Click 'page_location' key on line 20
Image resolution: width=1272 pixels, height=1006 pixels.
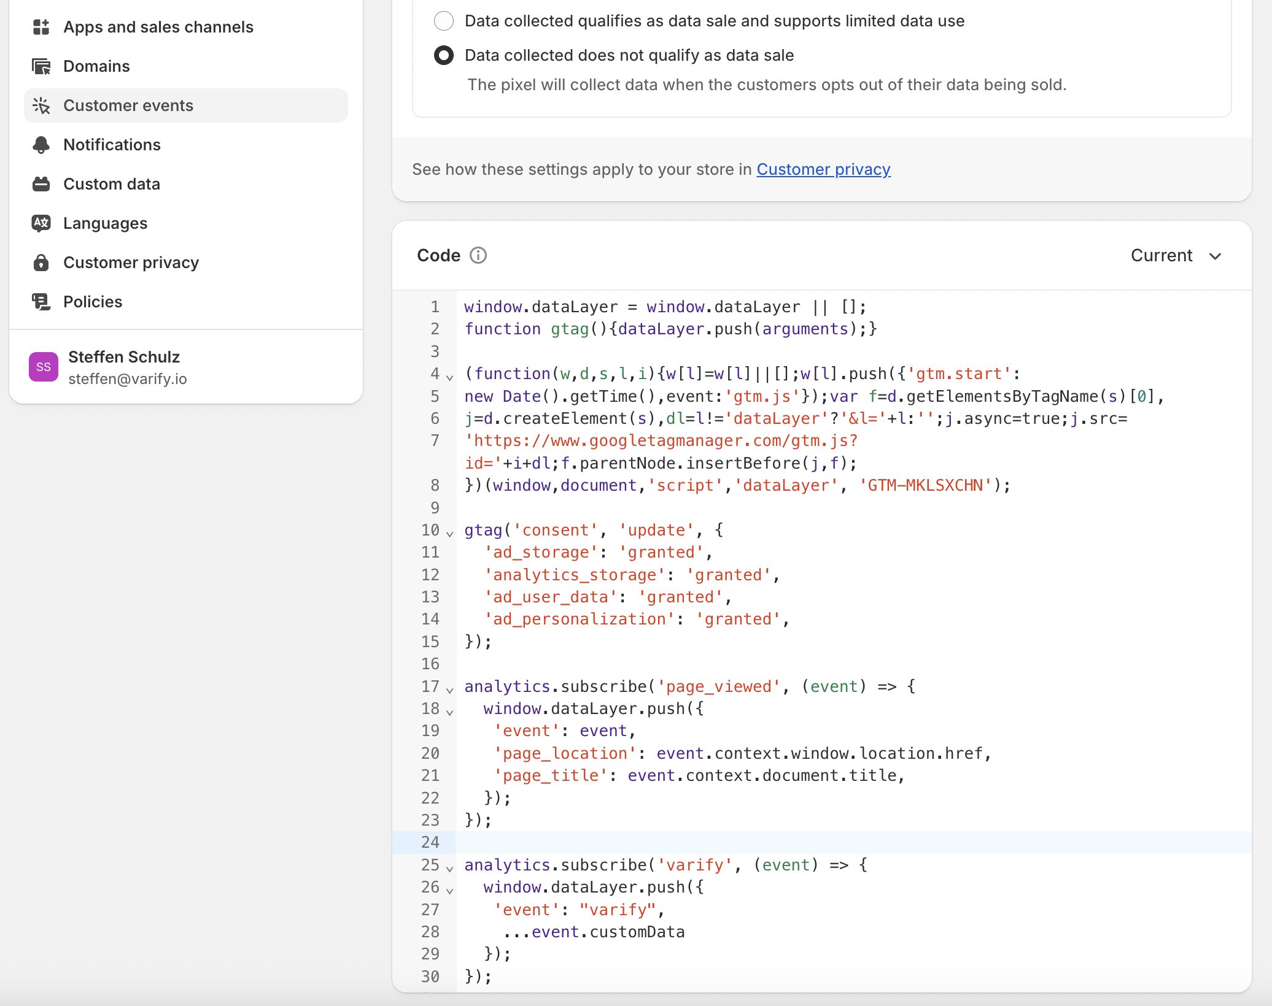[x=565, y=753]
